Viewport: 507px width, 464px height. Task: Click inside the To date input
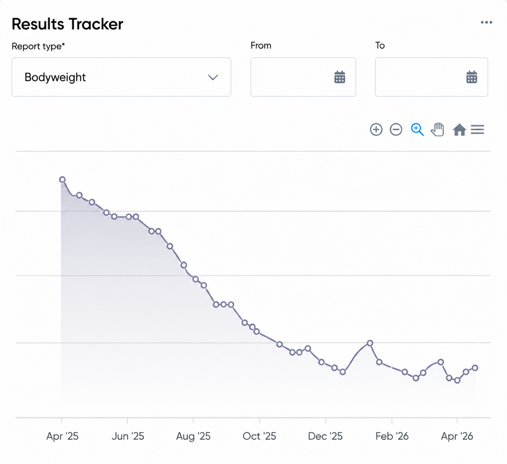tap(432, 77)
